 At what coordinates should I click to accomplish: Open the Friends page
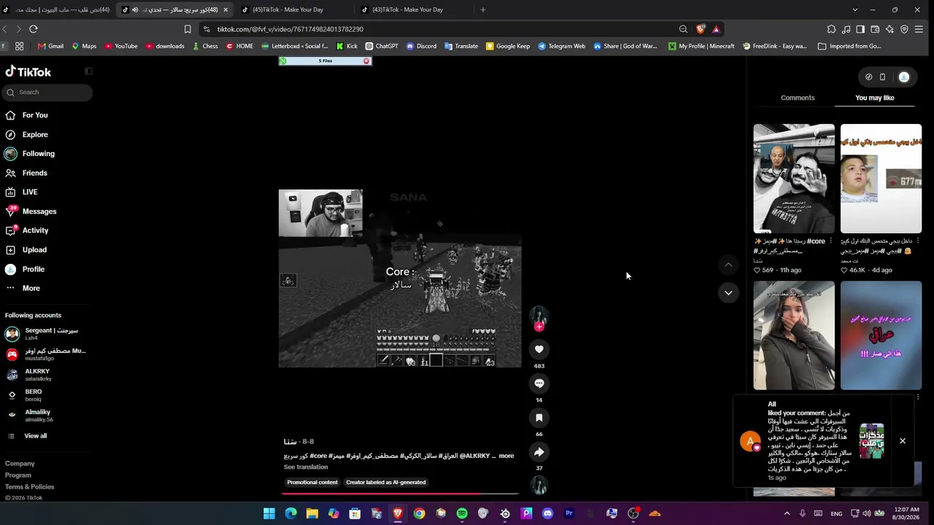pos(34,173)
